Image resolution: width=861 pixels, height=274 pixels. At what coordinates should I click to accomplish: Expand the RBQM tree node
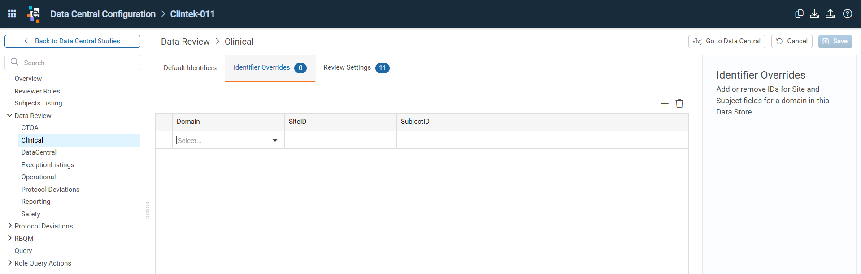(9, 238)
